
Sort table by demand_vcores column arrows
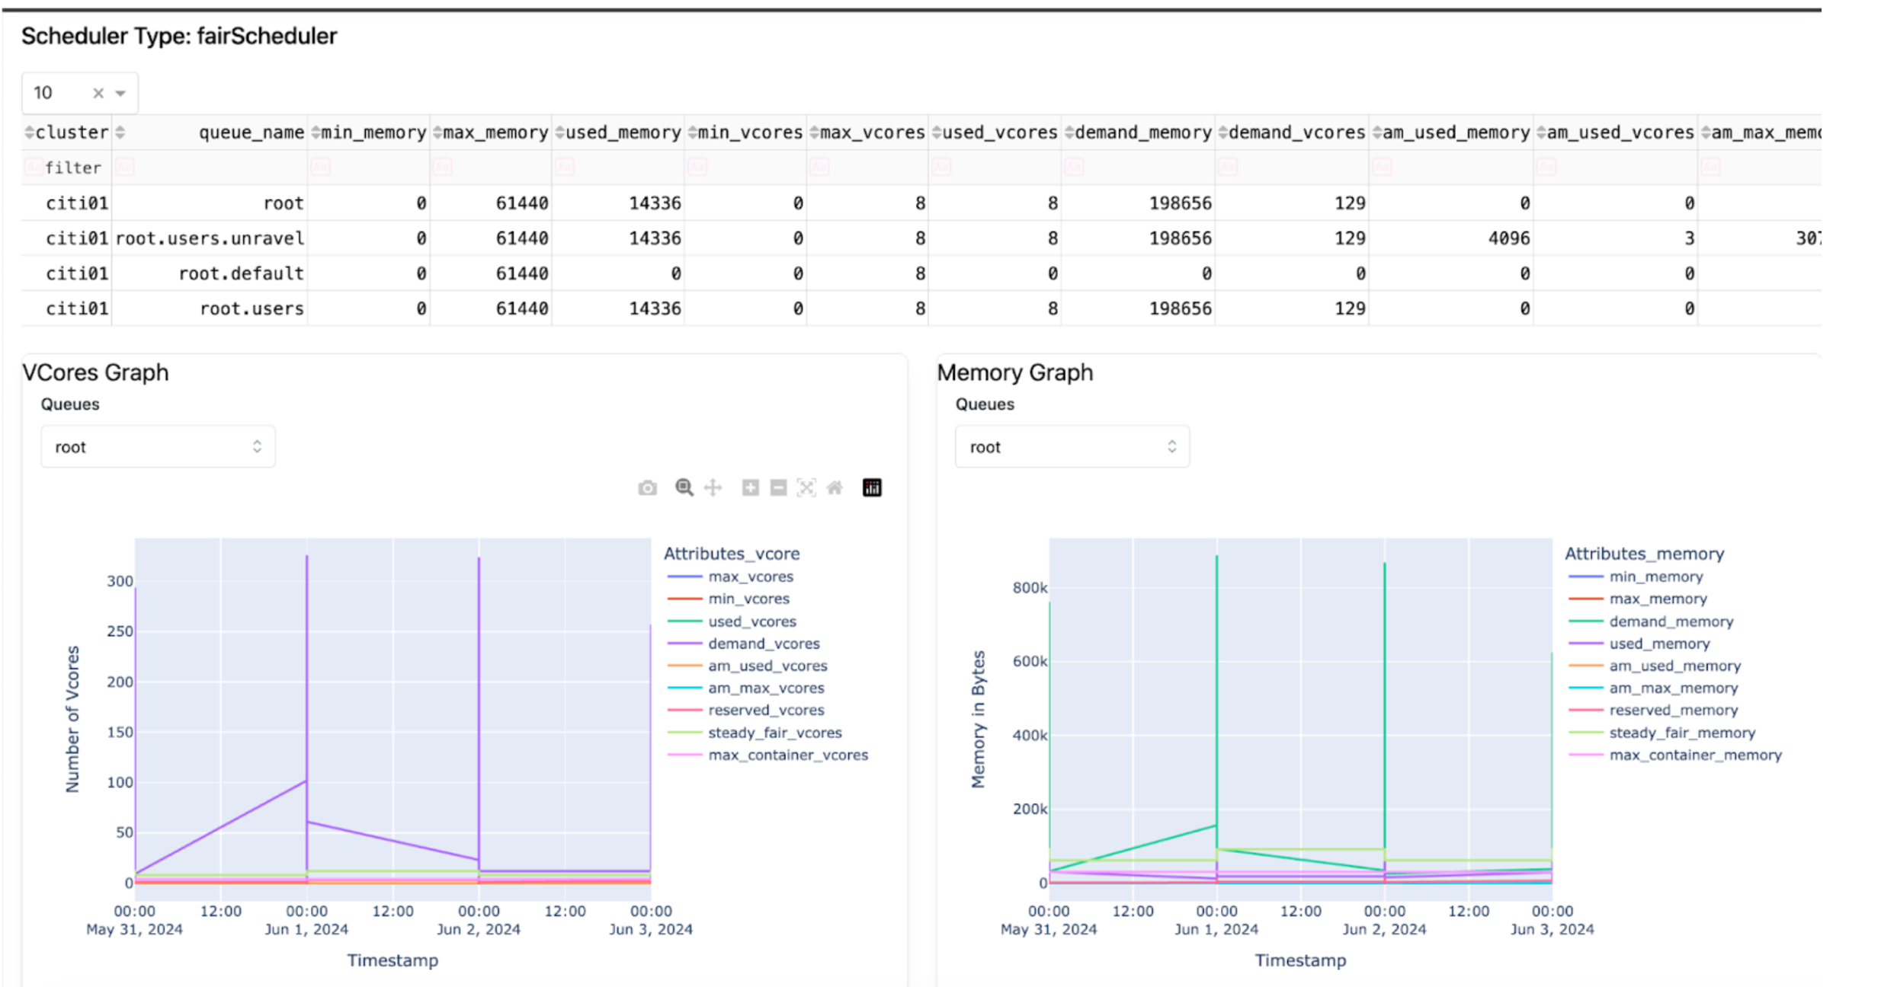pos(1222,133)
